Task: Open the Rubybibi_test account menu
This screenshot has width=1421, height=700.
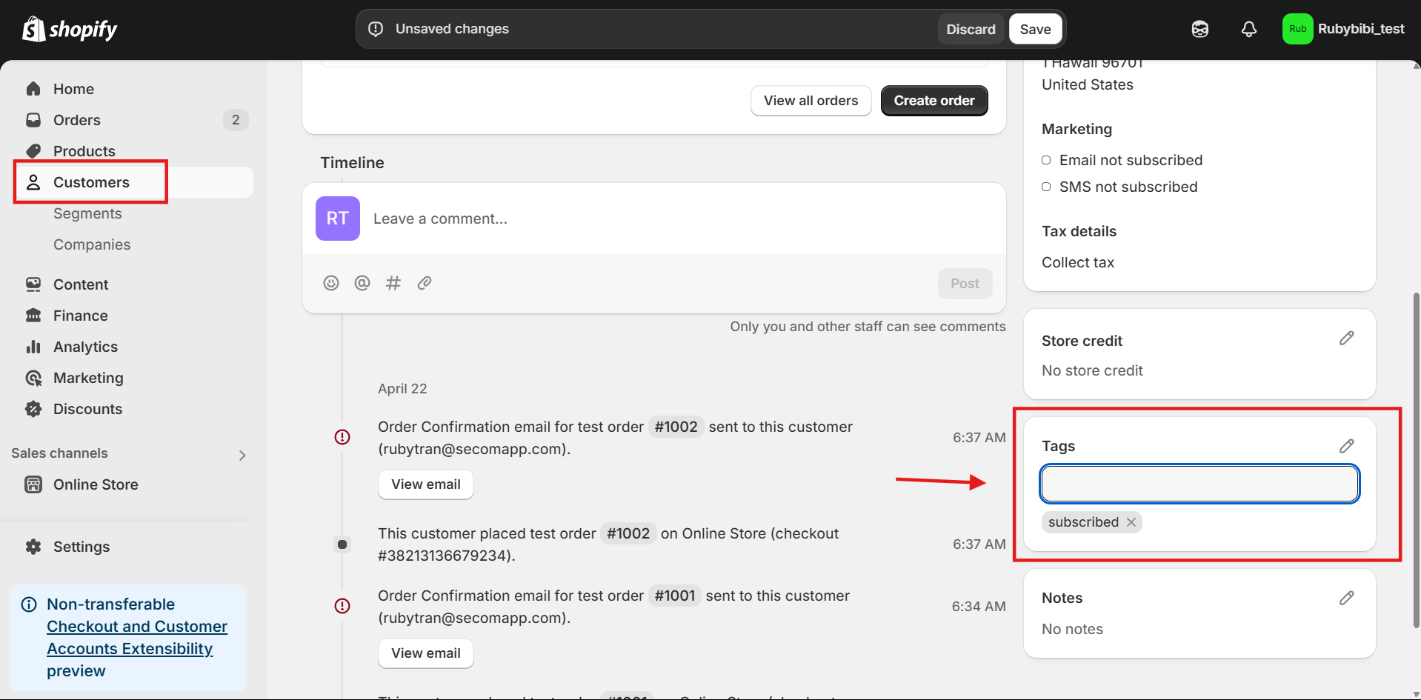Action: 1344,29
